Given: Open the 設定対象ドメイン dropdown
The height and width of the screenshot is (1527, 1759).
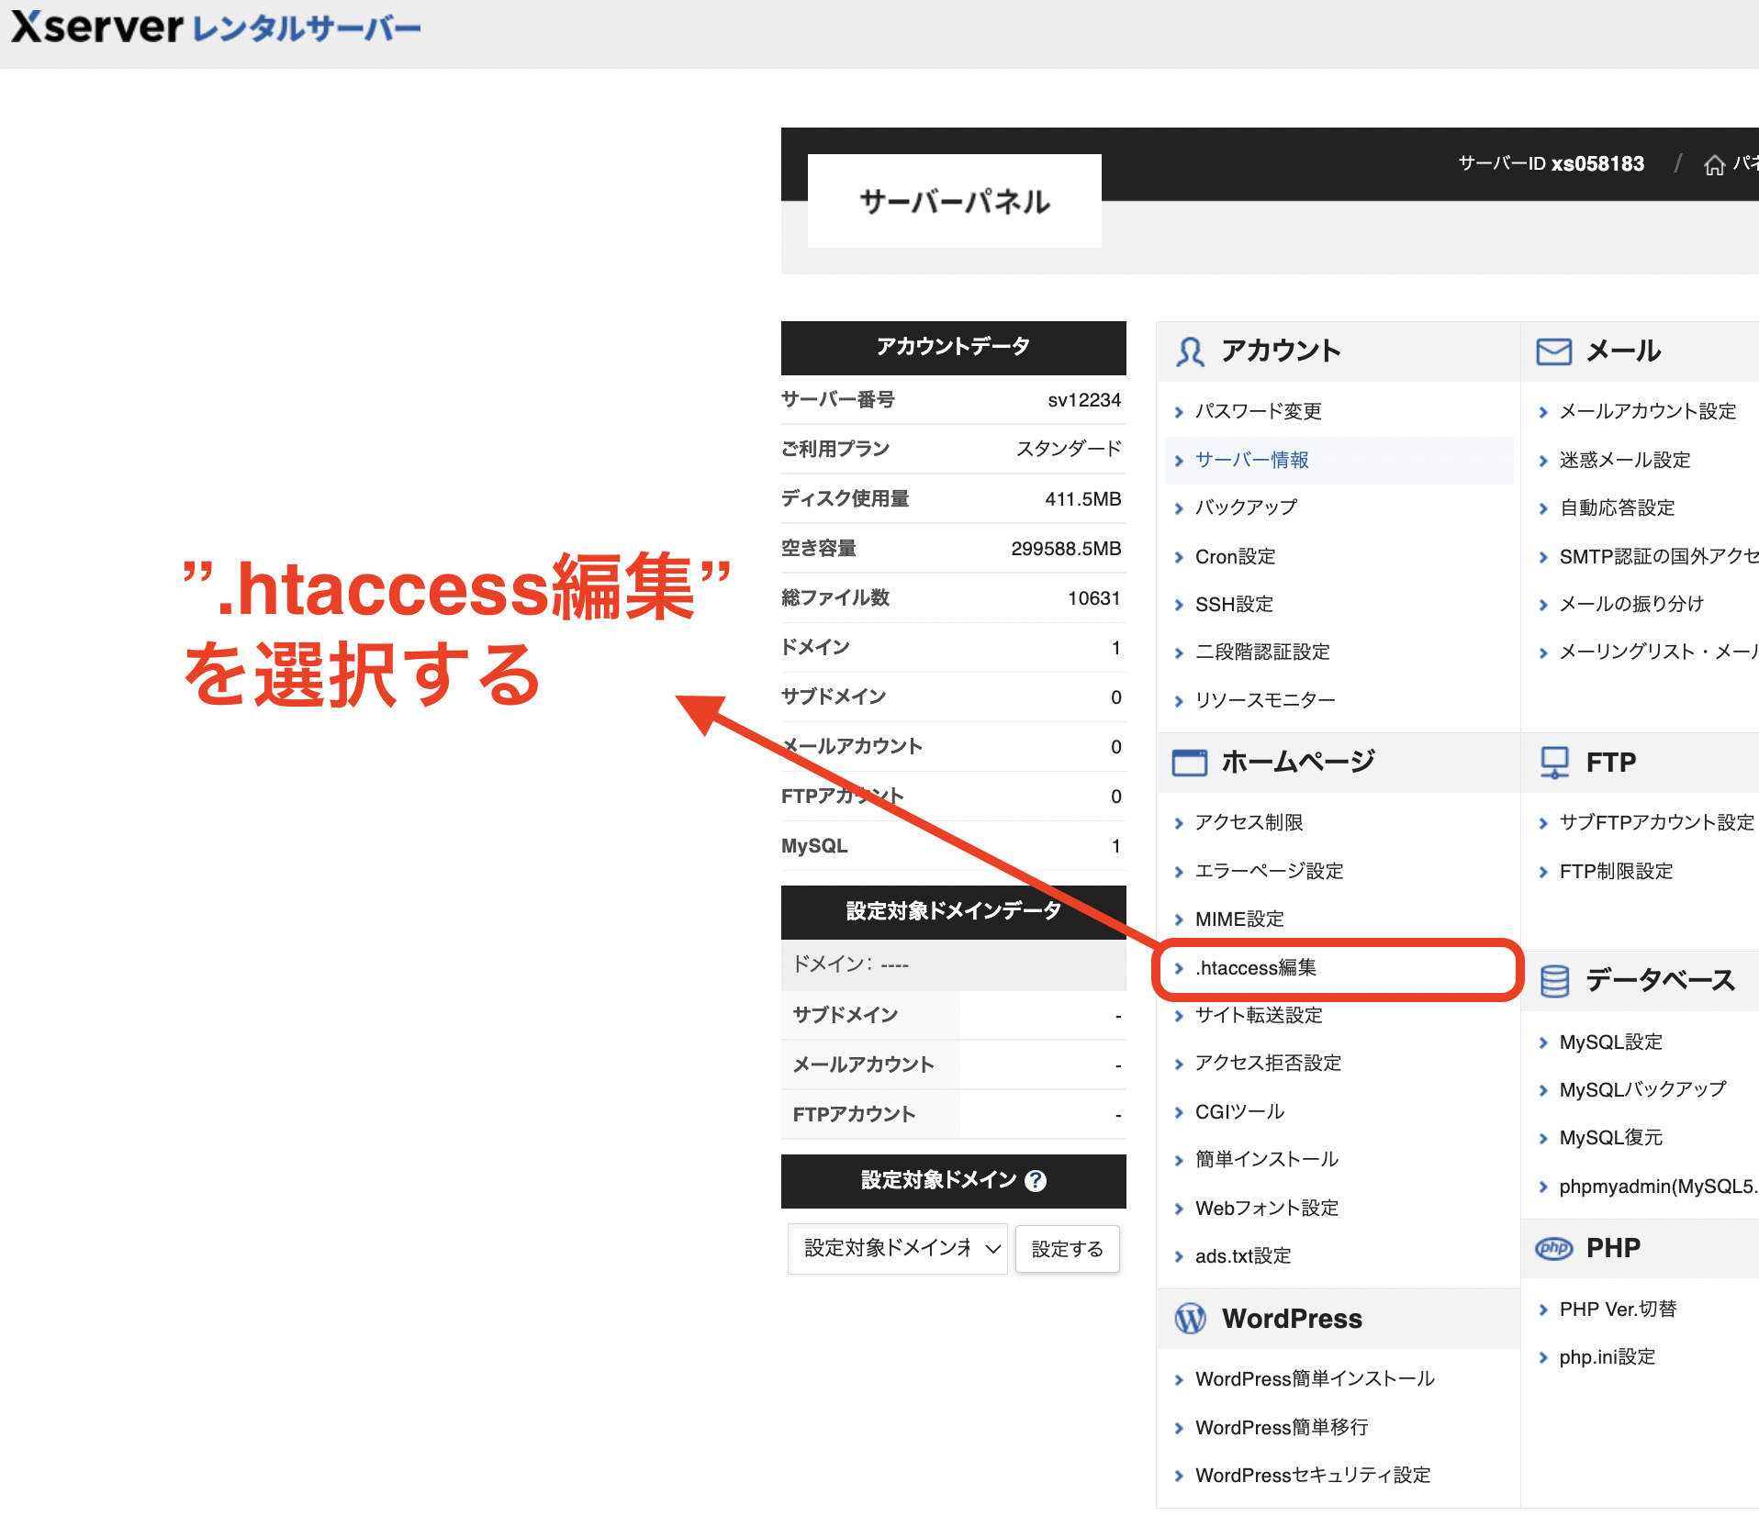Looking at the screenshot, I should 898,1248.
